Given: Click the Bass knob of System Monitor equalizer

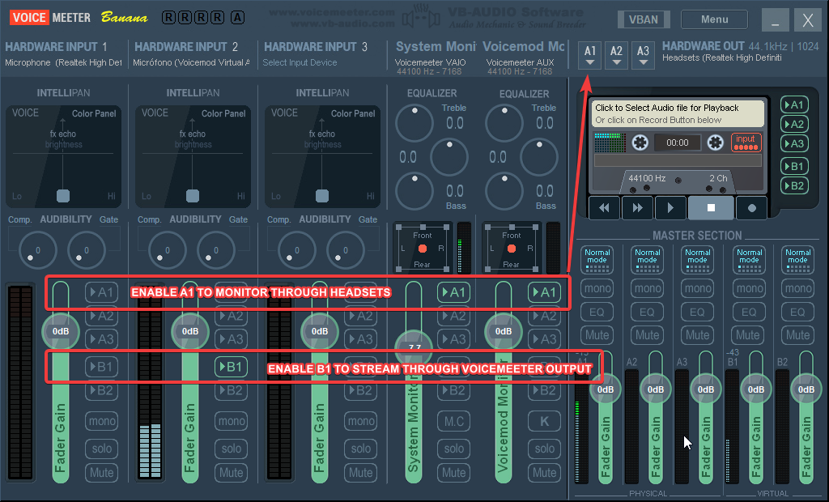Looking at the screenshot, I should pos(414,191).
